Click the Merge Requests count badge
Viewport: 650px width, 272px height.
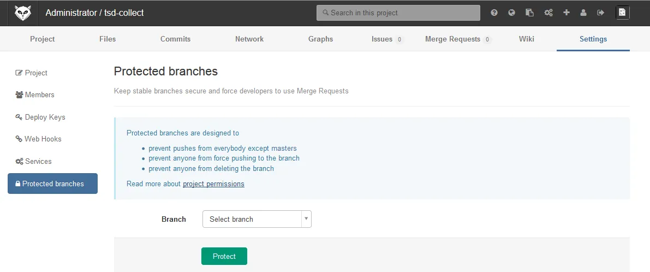pyautogui.click(x=487, y=39)
